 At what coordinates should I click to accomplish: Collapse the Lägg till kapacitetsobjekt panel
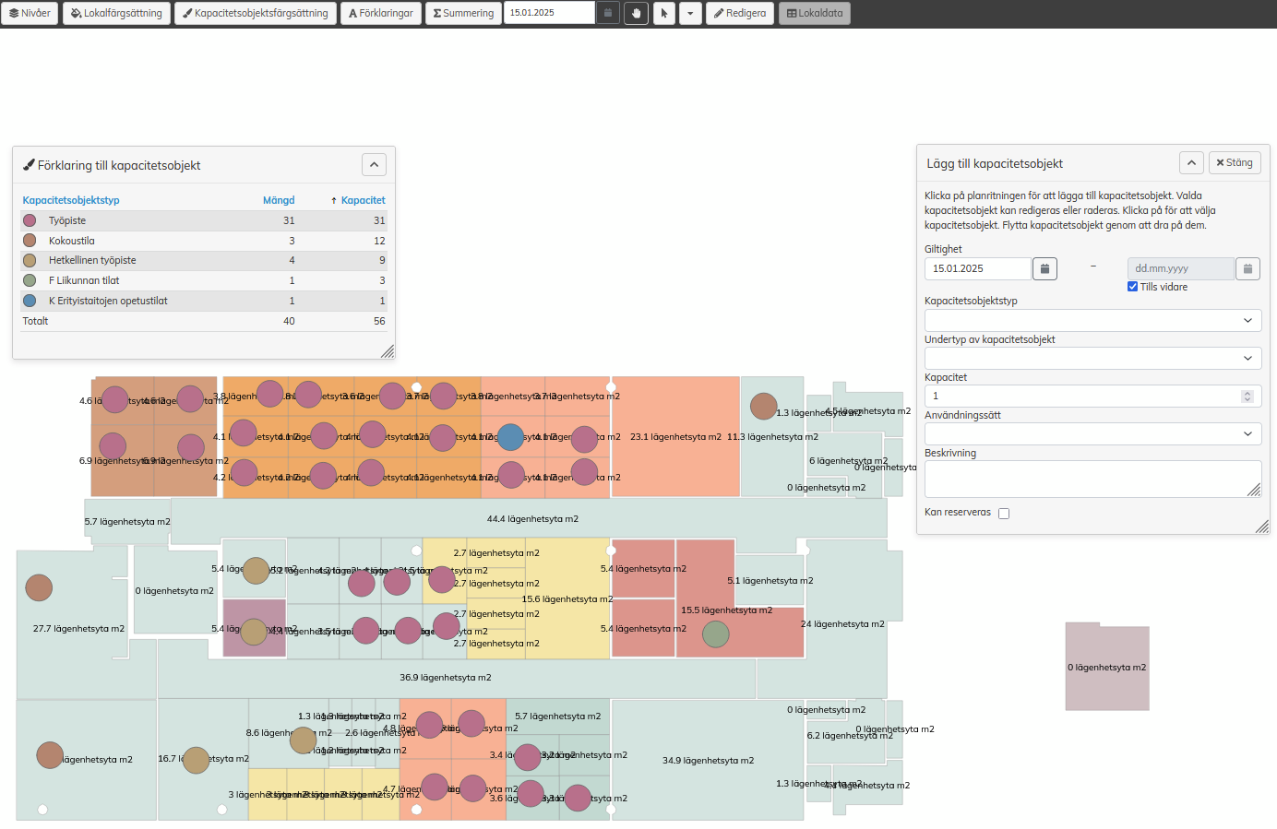coord(1191,163)
